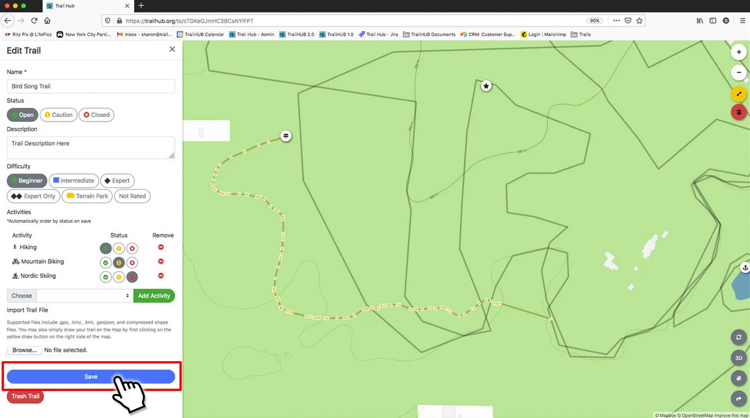750x418 pixels.
Task: Select Intermediate difficulty
Action: tap(74, 181)
